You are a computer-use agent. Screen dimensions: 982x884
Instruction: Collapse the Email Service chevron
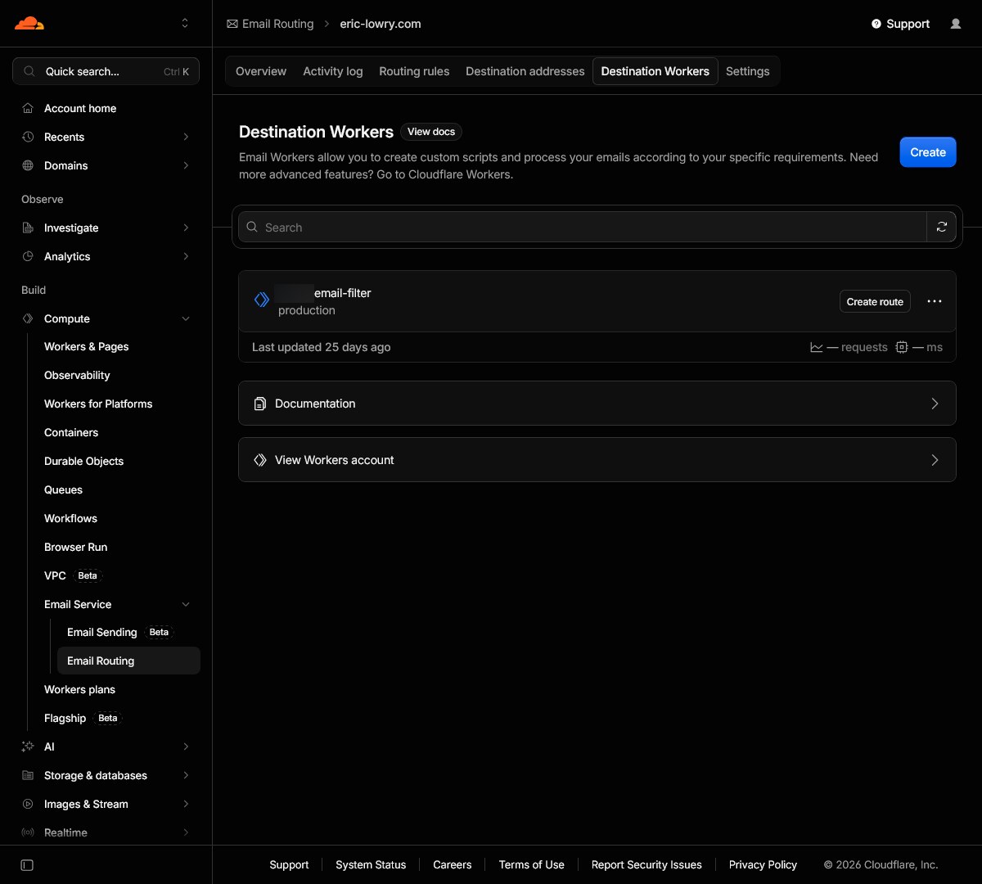pyautogui.click(x=186, y=604)
